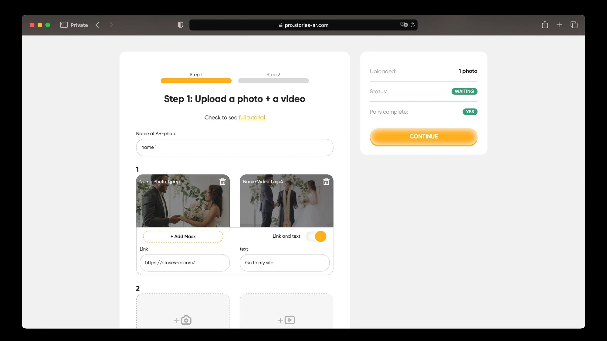
Task: Delete Name Photo 1.jpeg with trash icon
Action: (x=222, y=182)
